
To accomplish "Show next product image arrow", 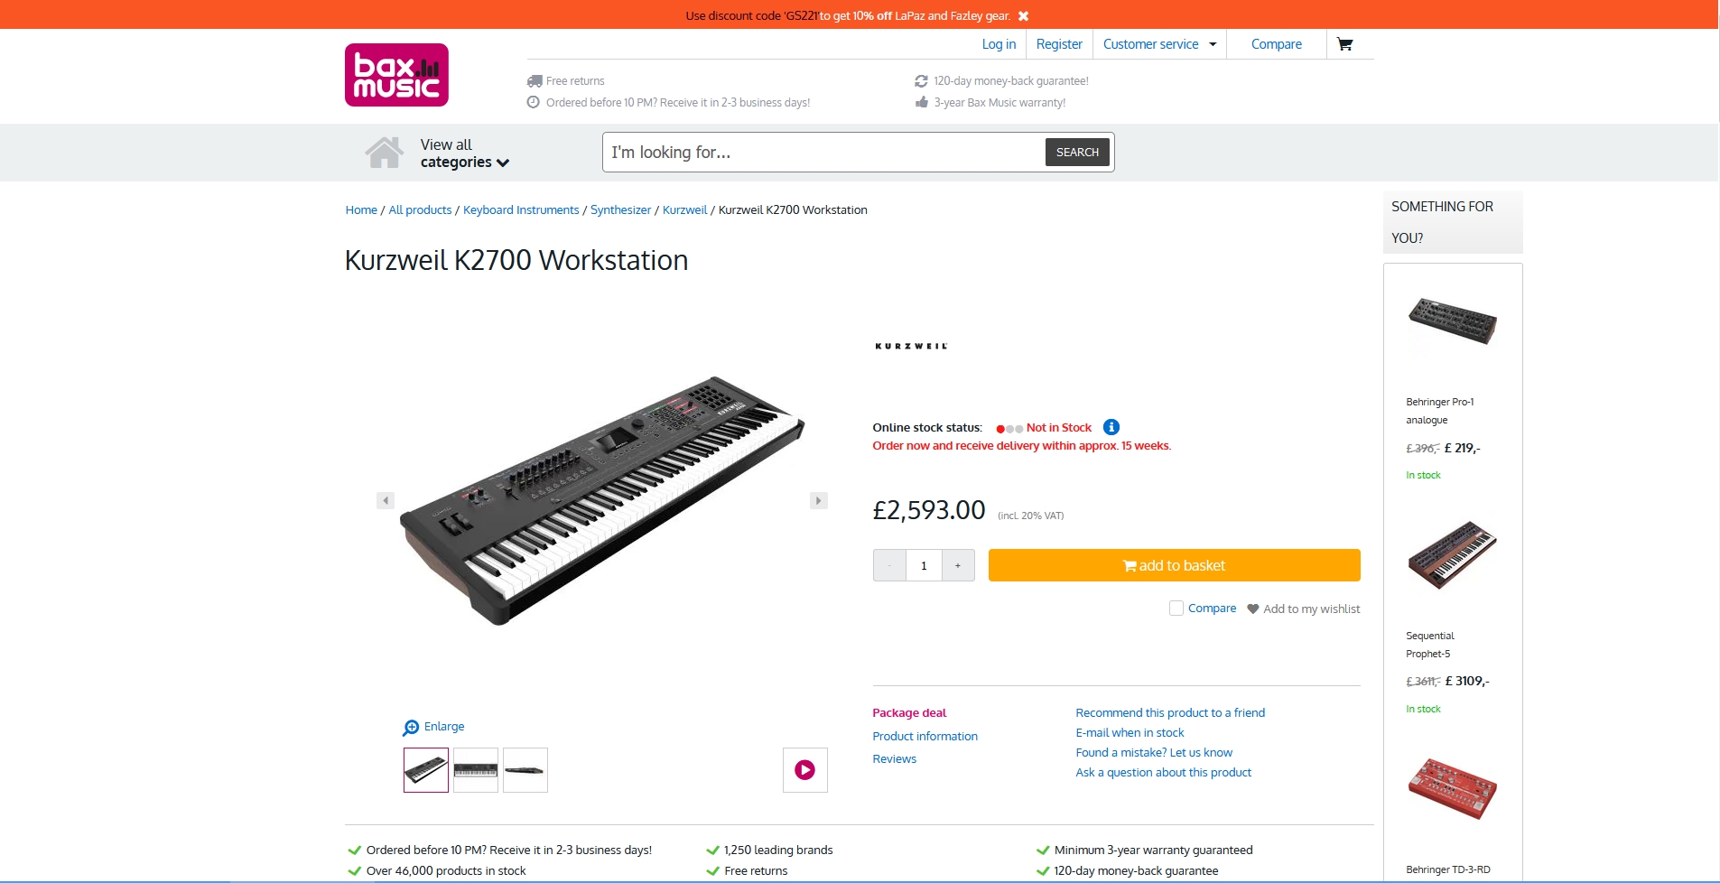I will [819, 500].
